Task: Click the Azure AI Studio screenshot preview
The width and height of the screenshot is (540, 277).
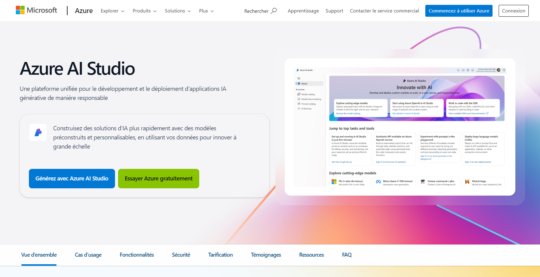Action: [x=400, y=127]
